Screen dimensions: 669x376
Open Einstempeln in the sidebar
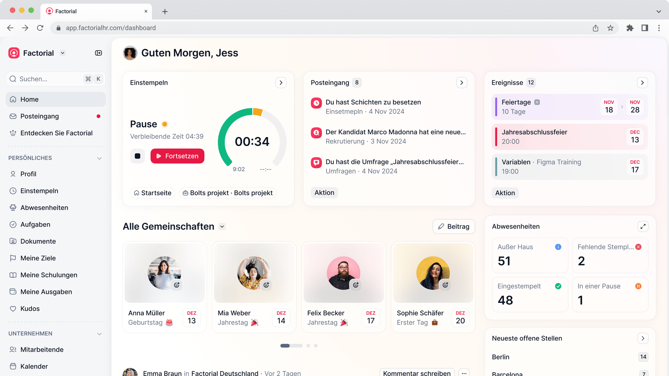pyautogui.click(x=56, y=191)
